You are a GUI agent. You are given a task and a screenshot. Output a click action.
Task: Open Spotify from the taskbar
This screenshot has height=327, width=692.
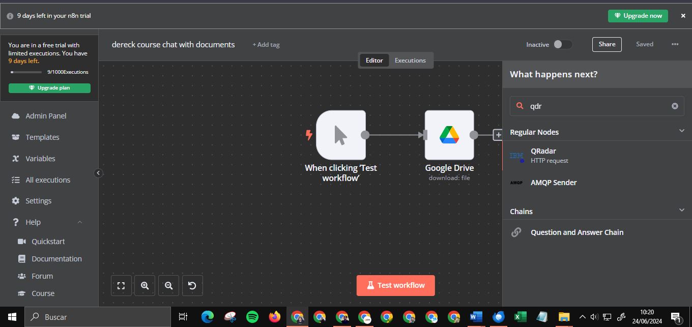point(252,317)
